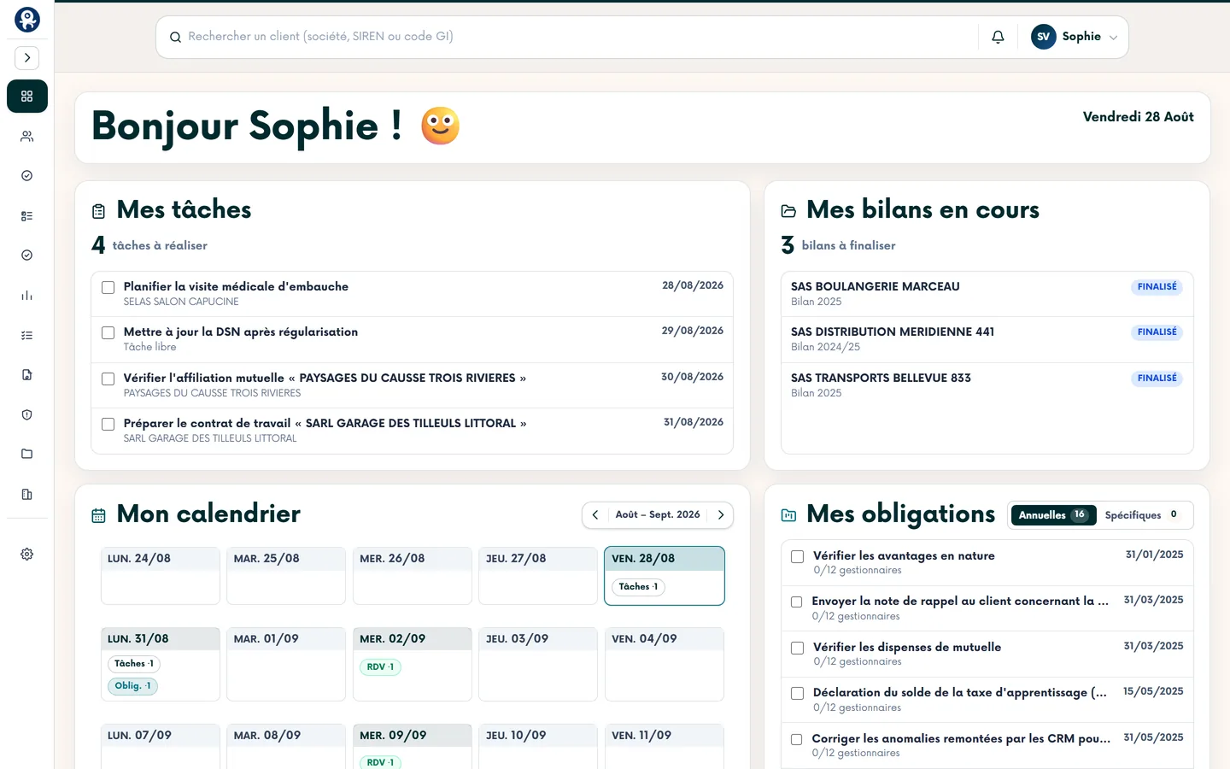Open the dashboard grid icon in sidebar

click(x=27, y=97)
